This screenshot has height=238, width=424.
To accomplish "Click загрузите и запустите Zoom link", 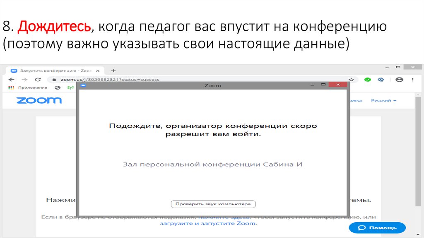I will pyautogui.click(x=208, y=223).
